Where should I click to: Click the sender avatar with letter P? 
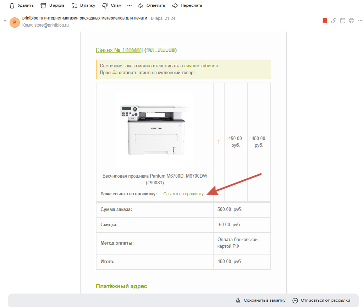[x=15, y=22]
